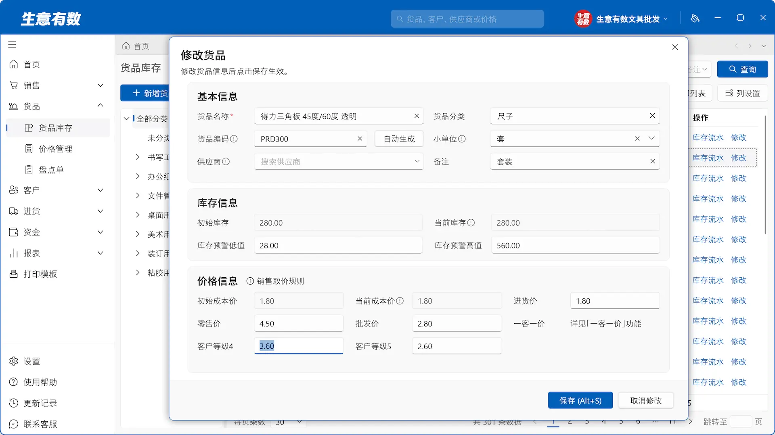
Task: Open the 小单位 dropdown arrow
Action: 651,138
